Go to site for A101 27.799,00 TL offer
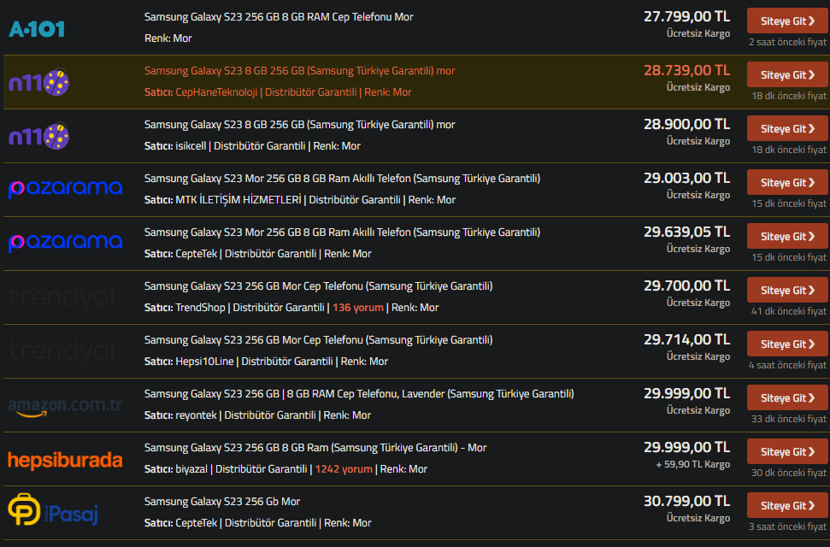 787,21
